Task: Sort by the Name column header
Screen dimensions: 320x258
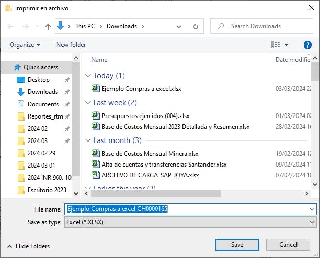Action: [99, 60]
